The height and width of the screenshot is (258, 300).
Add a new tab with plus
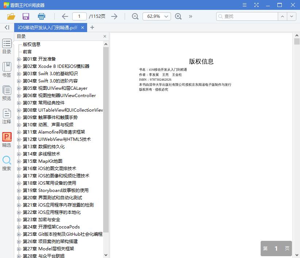(x=92, y=27)
